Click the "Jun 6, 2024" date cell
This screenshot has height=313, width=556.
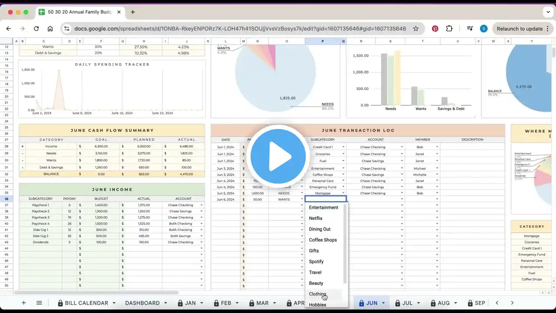coord(225,199)
